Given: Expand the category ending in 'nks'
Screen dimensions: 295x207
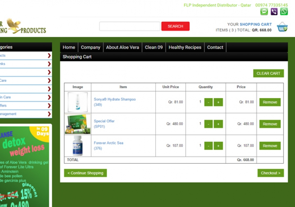Looking at the screenshot, I should coord(49,64).
